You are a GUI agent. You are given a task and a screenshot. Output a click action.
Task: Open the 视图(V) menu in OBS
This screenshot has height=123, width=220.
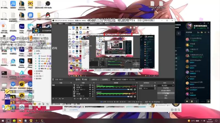click(67, 24)
